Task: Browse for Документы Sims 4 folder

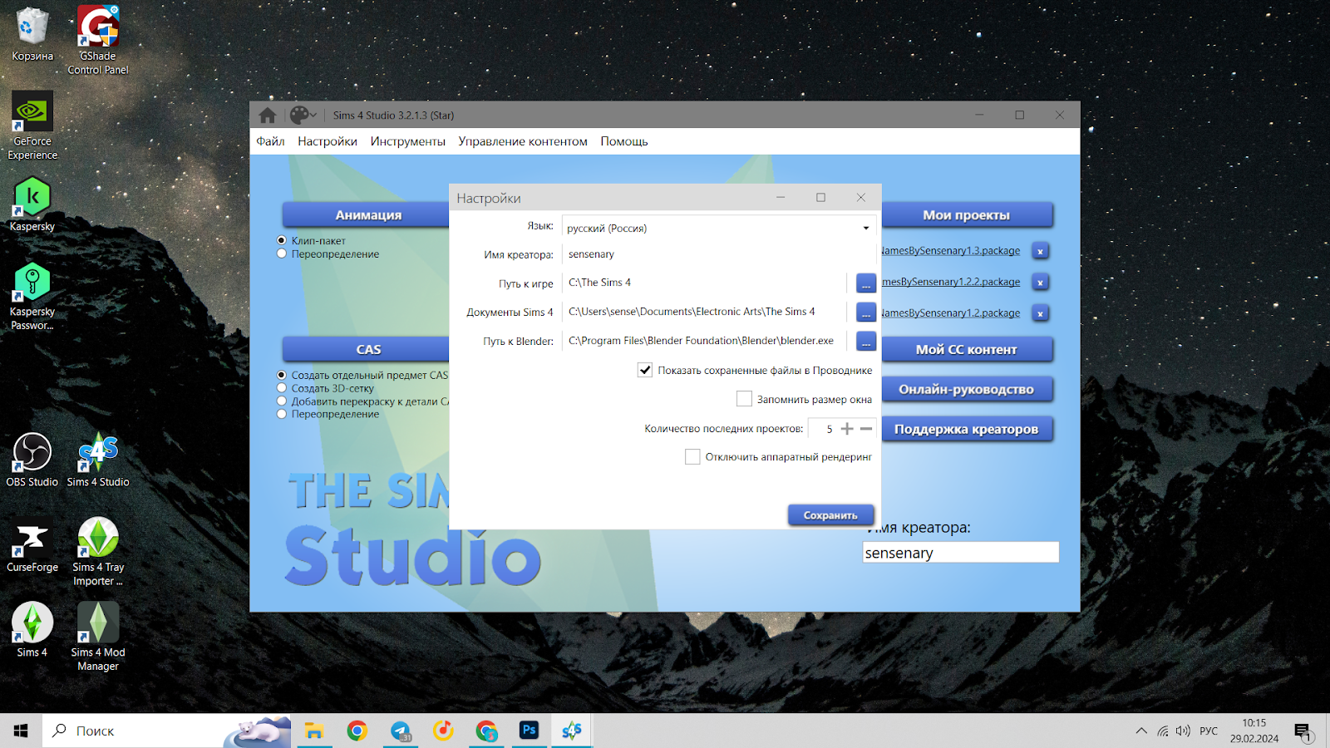Action: coord(866,312)
